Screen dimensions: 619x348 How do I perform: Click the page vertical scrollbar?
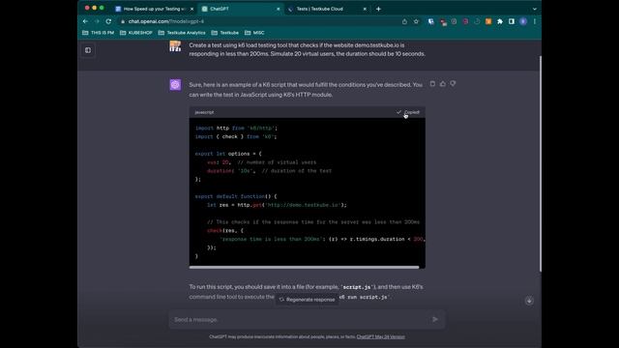click(x=540, y=163)
